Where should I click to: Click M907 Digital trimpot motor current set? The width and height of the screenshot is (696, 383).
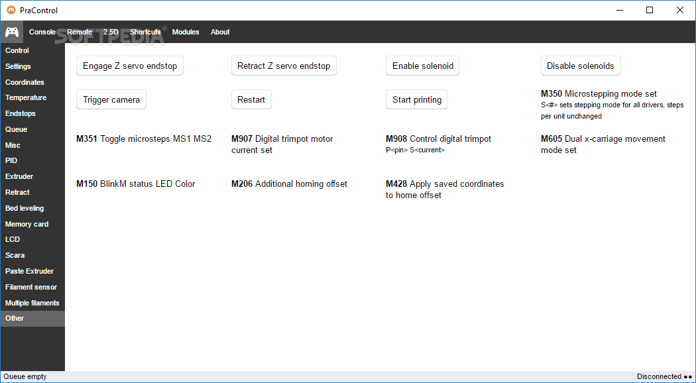pyautogui.click(x=282, y=144)
